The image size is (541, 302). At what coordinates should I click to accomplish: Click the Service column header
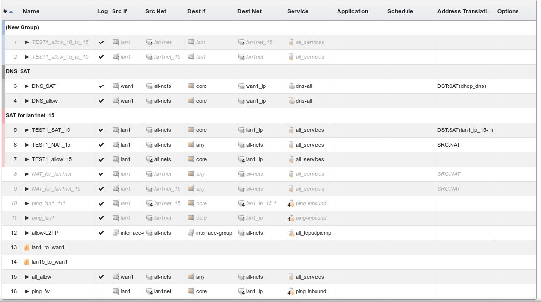point(297,11)
